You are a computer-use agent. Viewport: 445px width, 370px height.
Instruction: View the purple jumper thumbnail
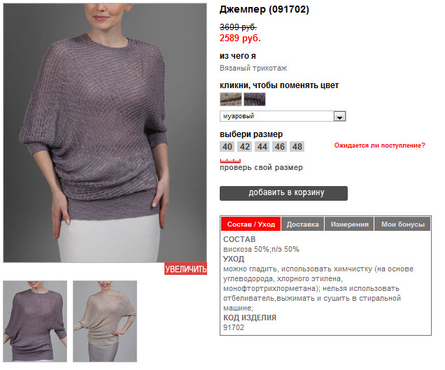35,321
